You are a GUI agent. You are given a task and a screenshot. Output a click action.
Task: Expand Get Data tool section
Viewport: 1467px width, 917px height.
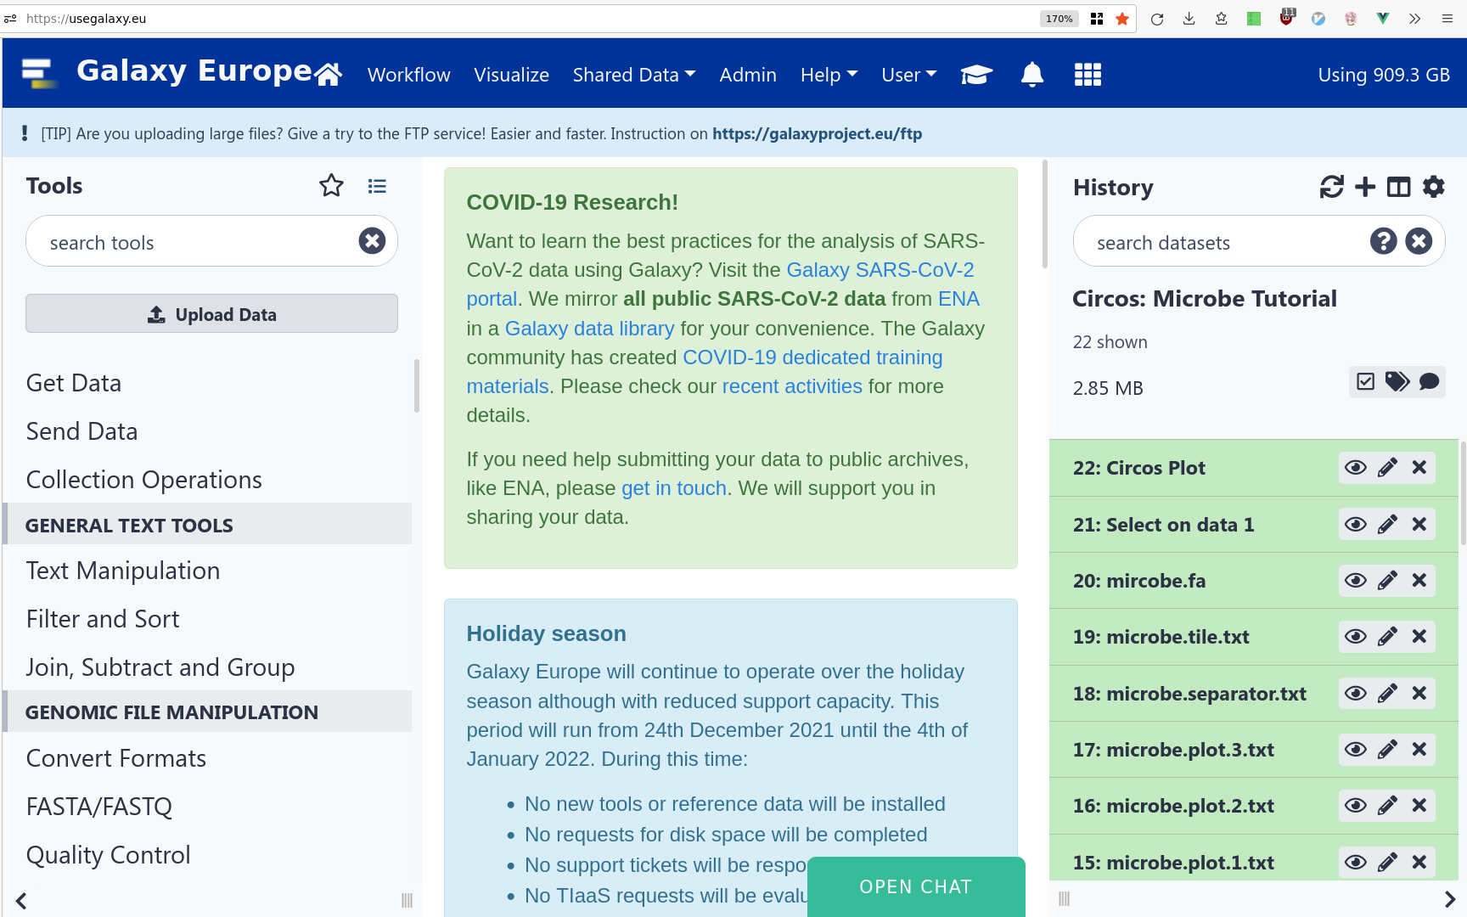coord(74,383)
